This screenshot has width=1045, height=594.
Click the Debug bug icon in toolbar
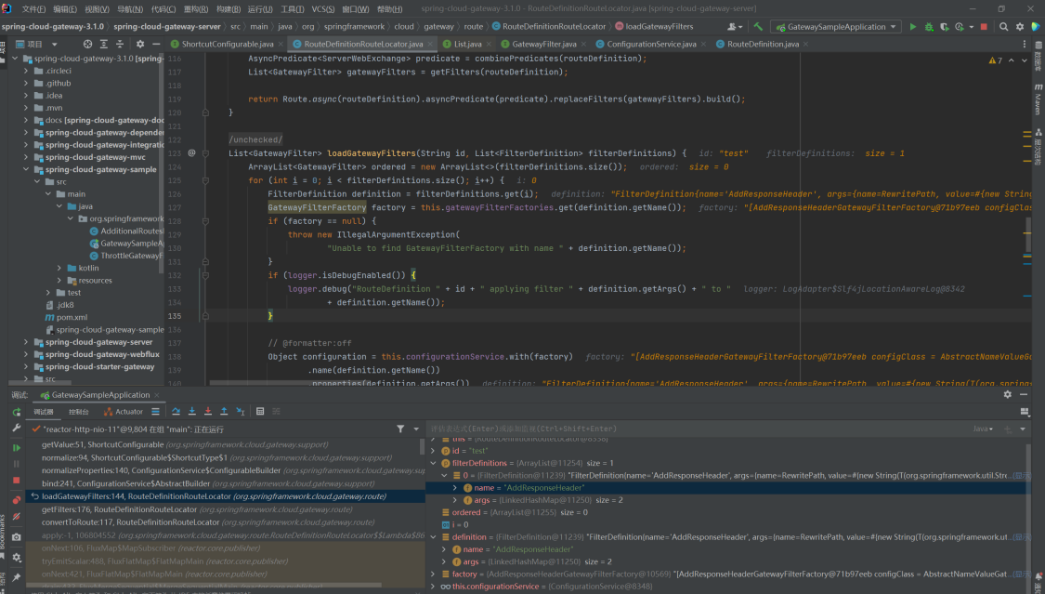click(x=928, y=27)
